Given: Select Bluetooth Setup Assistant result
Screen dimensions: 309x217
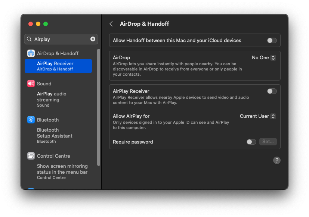Looking at the screenshot, I should [58, 136].
